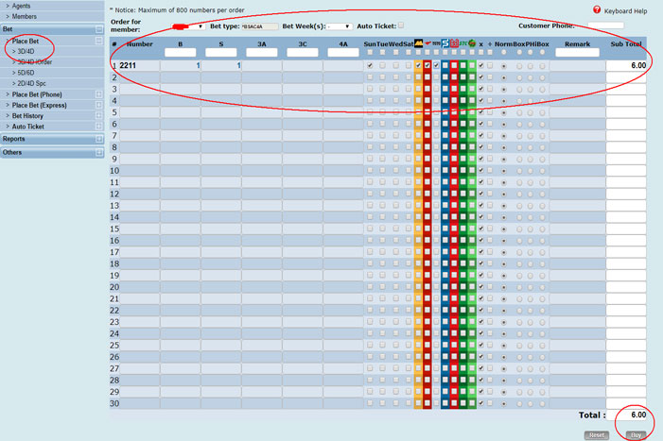Click the Remark field in row 1
The width and height of the screenshot is (663, 441).
click(576, 66)
